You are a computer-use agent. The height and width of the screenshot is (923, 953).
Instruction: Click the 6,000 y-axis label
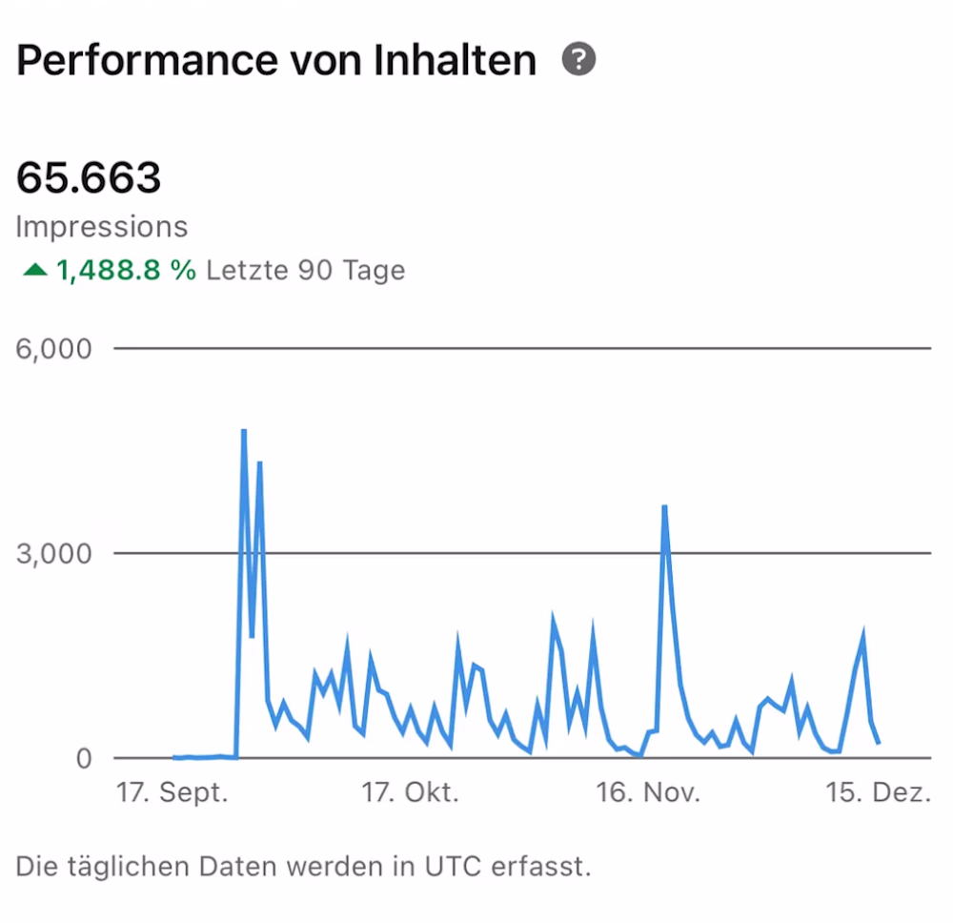coord(54,349)
